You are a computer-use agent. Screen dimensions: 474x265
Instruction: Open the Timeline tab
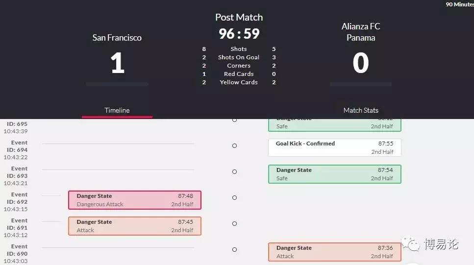coord(117,110)
